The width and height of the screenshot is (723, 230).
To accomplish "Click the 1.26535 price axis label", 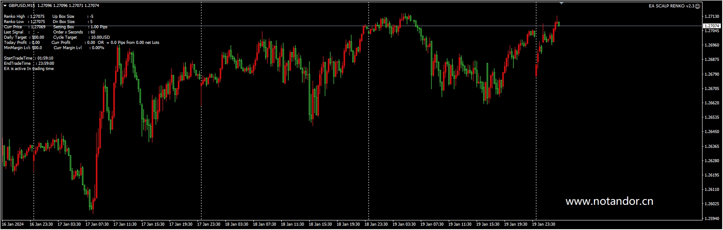I will point(712,117).
